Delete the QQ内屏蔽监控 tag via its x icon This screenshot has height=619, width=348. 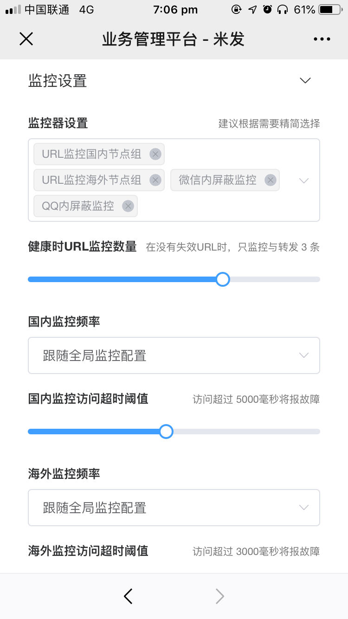click(x=128, y=206)
